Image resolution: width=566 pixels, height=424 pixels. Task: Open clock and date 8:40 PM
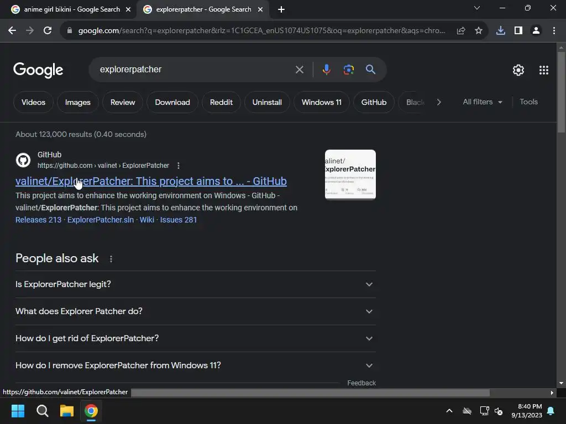coord(527,411)
